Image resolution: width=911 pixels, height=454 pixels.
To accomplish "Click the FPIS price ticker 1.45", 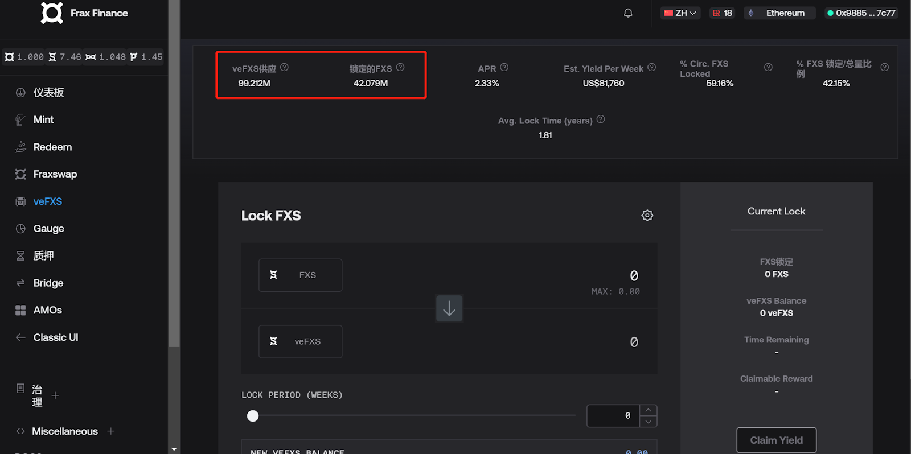I will click(146, 57).
